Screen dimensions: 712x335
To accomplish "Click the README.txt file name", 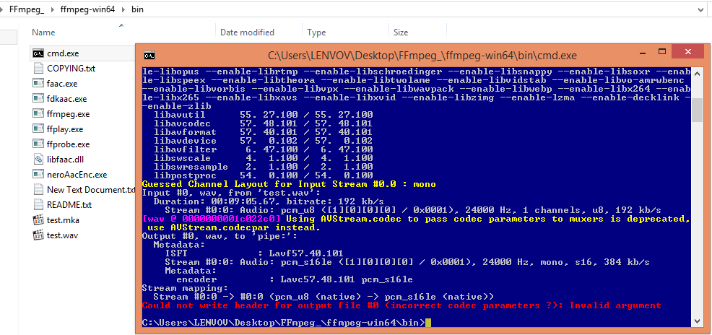I will tap(69, 205).
